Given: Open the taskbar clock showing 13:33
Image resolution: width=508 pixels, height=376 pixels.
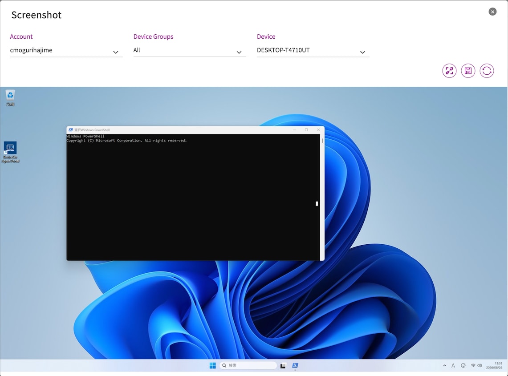Looking at the screenshot, I should point(494,366).
